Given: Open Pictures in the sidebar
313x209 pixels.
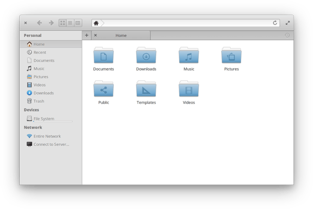Looking at the screenshot, I should (x=51, y=77).
